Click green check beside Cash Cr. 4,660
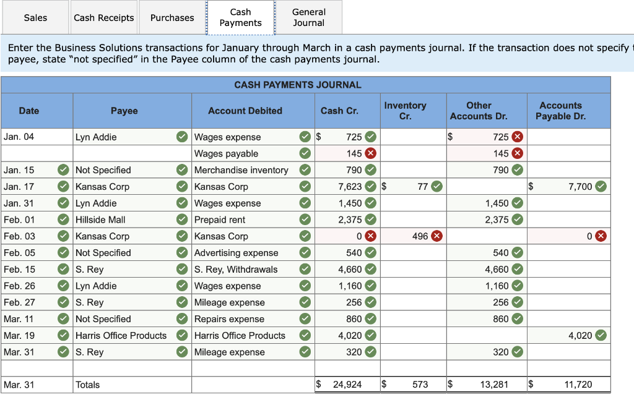This screenshot has height=397, width=634. (x=370, y=270)
